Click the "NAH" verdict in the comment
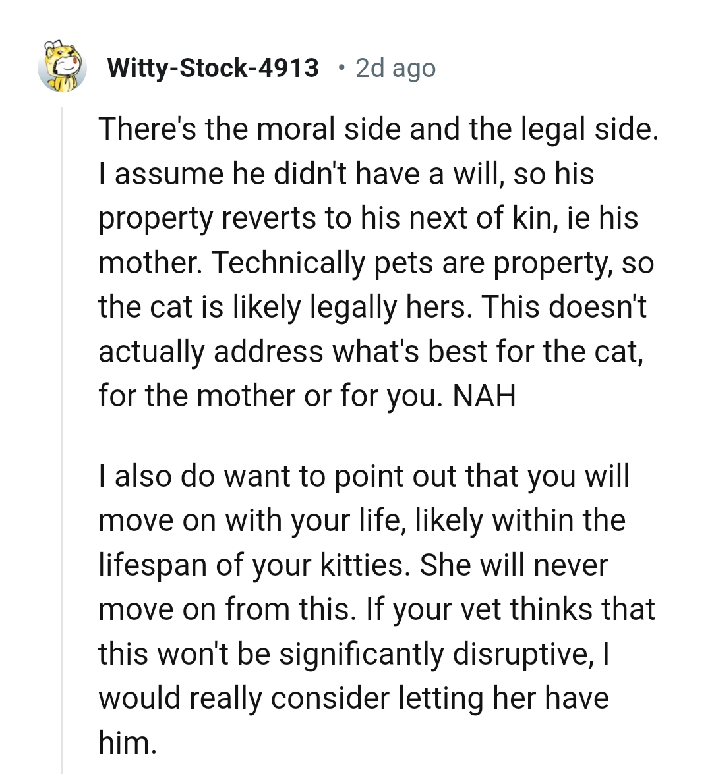 click(x=485, y=396)
